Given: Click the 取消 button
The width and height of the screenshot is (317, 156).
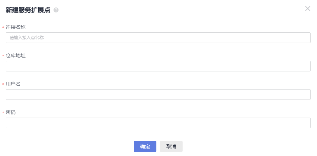Looking at the screenshot, I should tap(171, 146).
